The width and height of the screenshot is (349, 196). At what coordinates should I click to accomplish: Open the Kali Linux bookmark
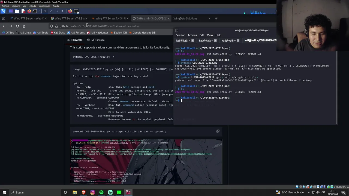click(x=23, y=33)
